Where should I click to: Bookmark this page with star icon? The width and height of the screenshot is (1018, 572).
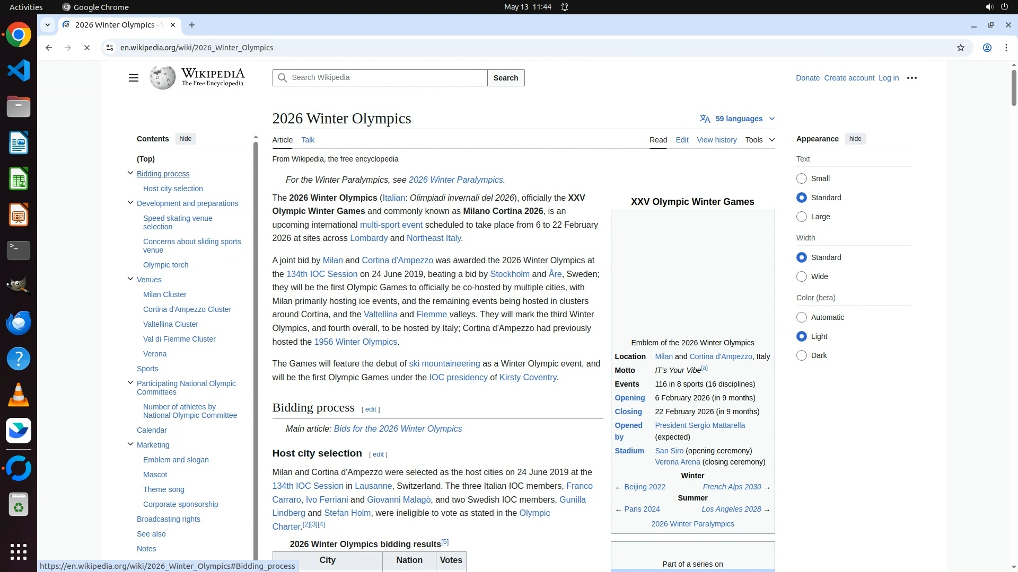[x=960, y=48]
